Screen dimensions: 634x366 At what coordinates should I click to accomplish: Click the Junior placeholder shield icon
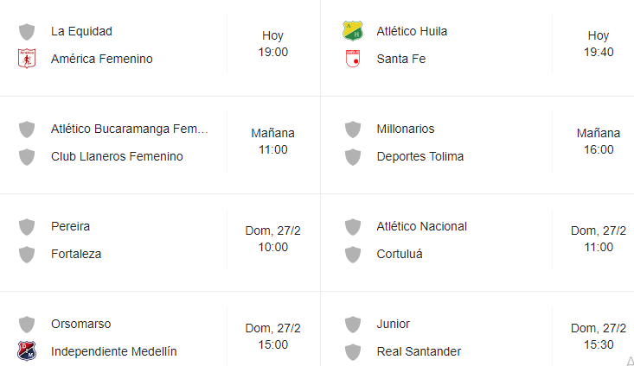353,324
